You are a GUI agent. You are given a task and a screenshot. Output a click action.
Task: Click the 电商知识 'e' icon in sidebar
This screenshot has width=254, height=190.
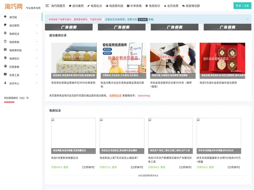tap(5, 58)
